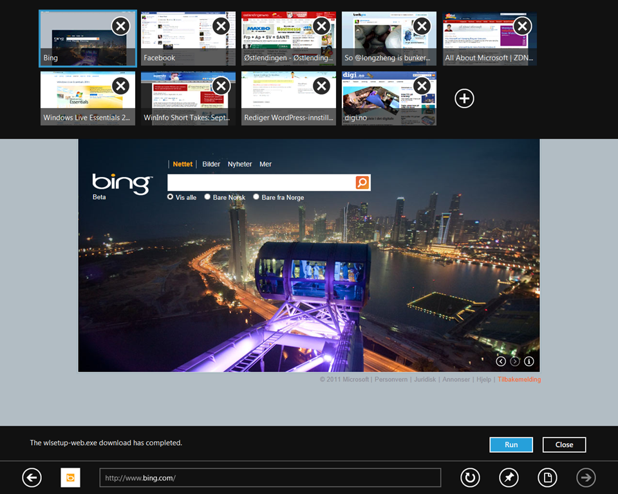The height and width of the screenshot is (494, 618).
Task: Go forward with the forward arrow button
Action: click(x=586, y=478)
